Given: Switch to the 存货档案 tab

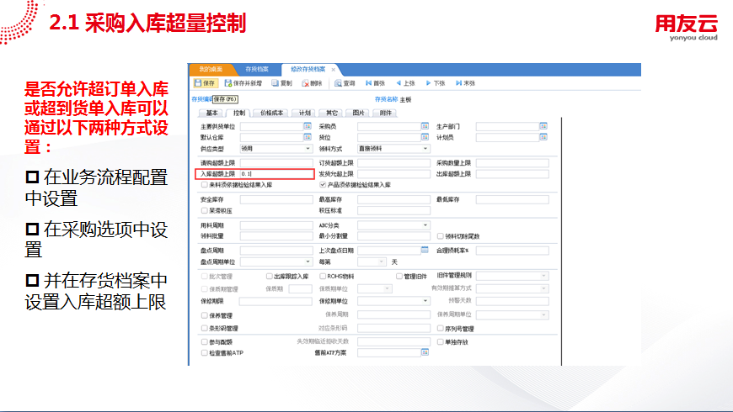Looking at the screenshot, I should (257, 69).
